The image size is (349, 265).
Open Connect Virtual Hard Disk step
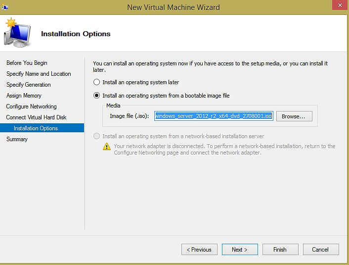36,117
